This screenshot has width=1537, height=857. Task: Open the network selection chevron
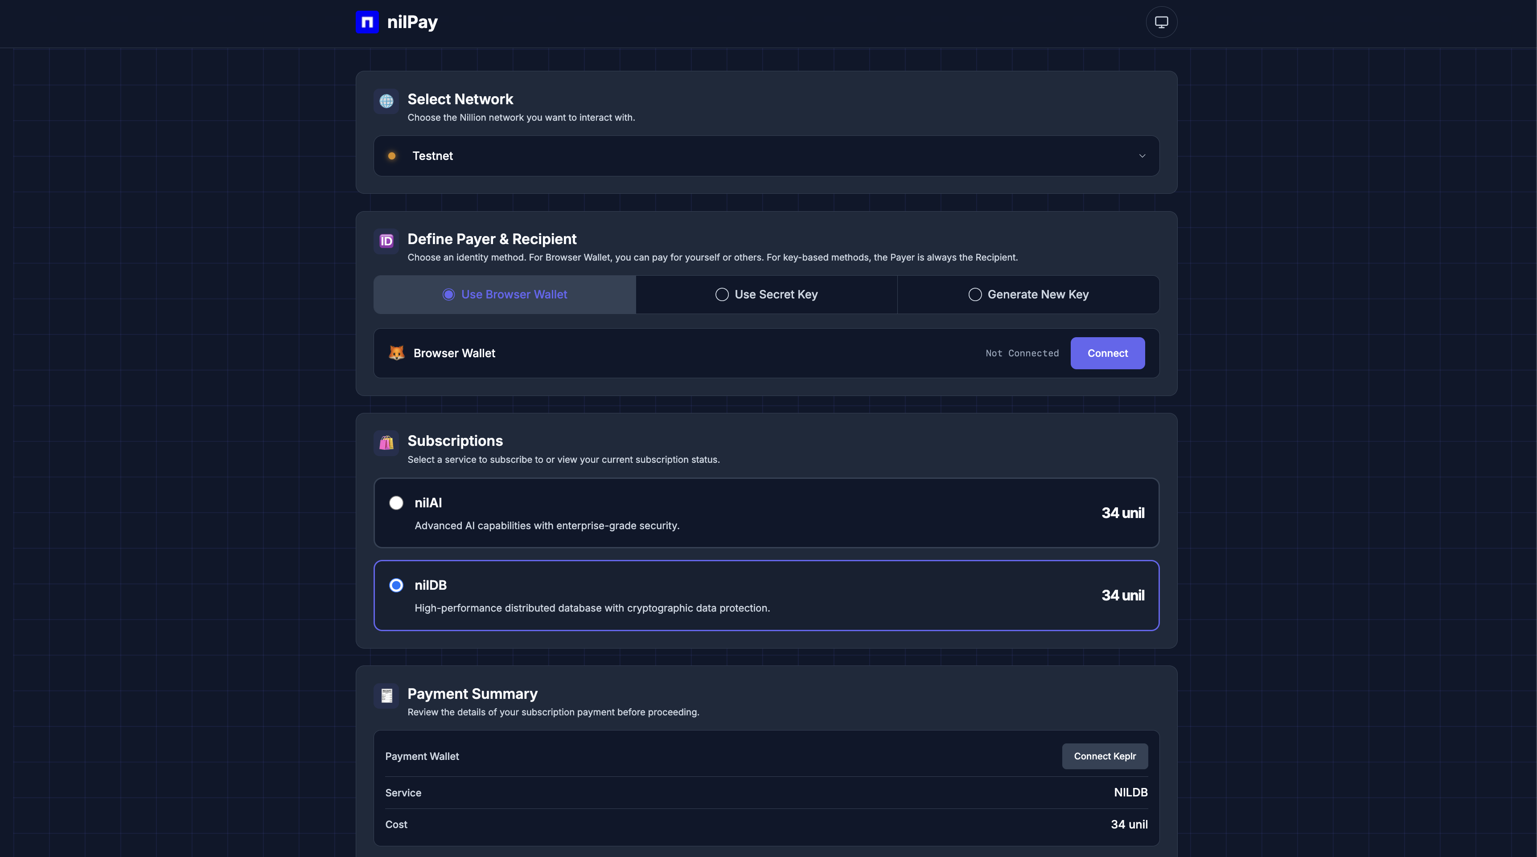1142,155
